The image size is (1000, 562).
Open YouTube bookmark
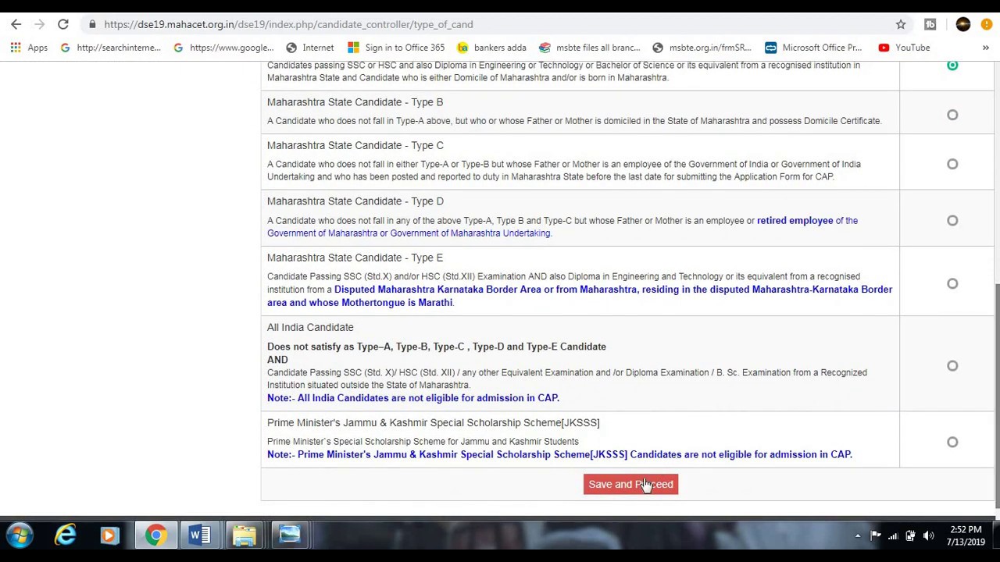point(904,48)
